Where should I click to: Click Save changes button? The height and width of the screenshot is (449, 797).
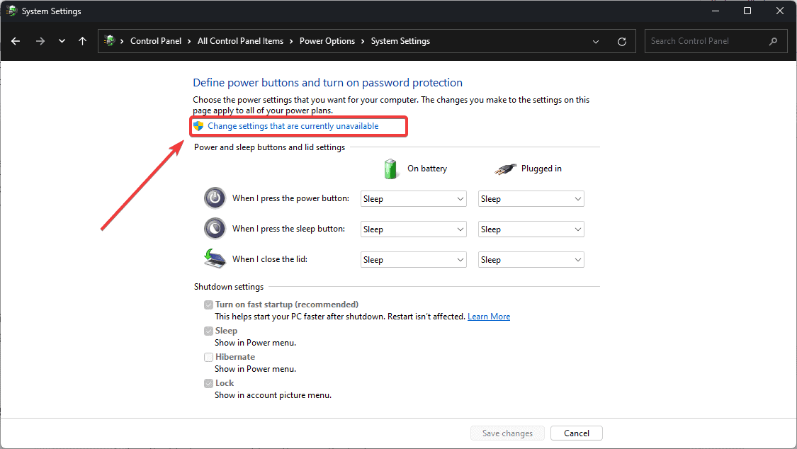coord(507,433)
